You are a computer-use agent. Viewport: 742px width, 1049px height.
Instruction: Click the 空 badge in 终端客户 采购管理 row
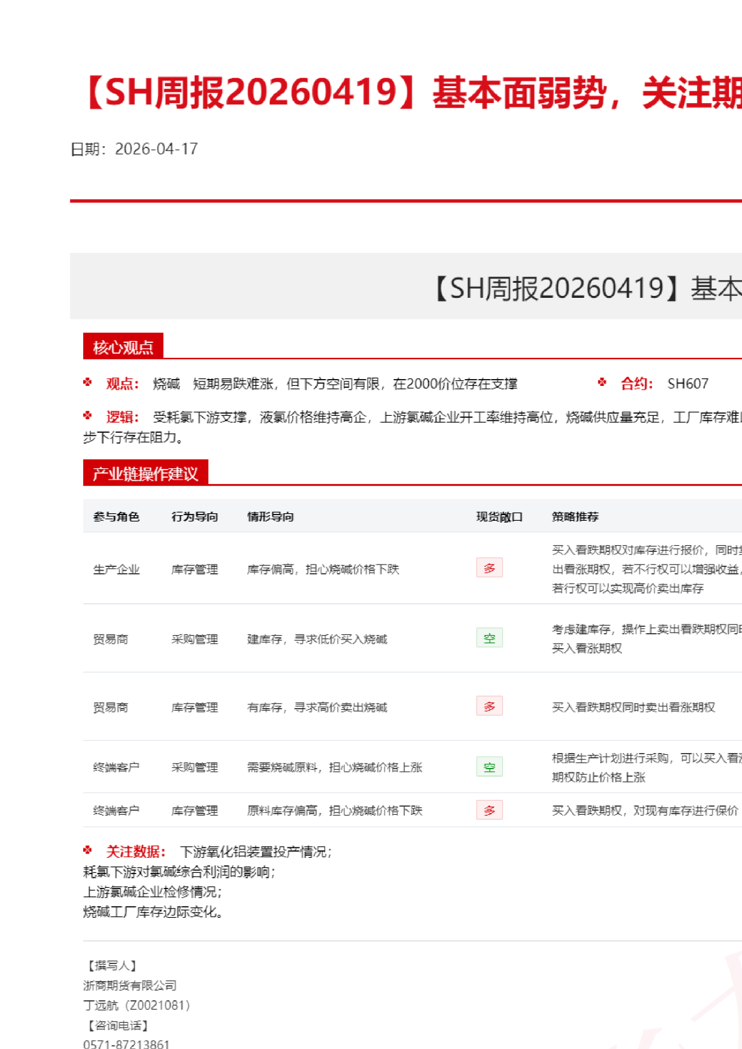pos(489,767)
